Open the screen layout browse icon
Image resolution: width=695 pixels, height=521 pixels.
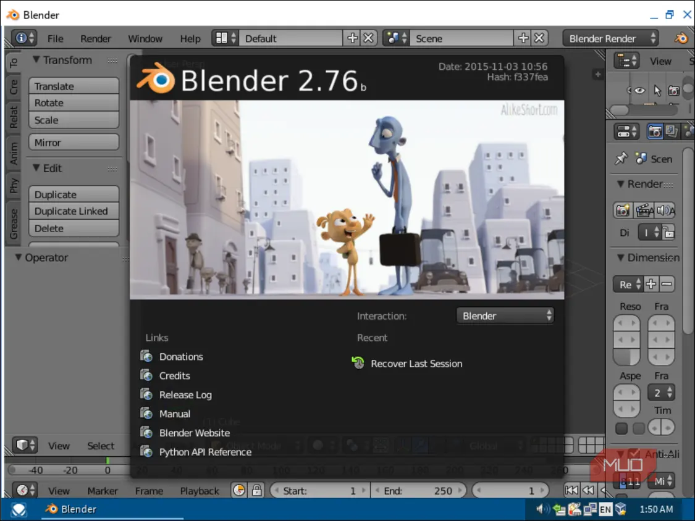[225, 38]
